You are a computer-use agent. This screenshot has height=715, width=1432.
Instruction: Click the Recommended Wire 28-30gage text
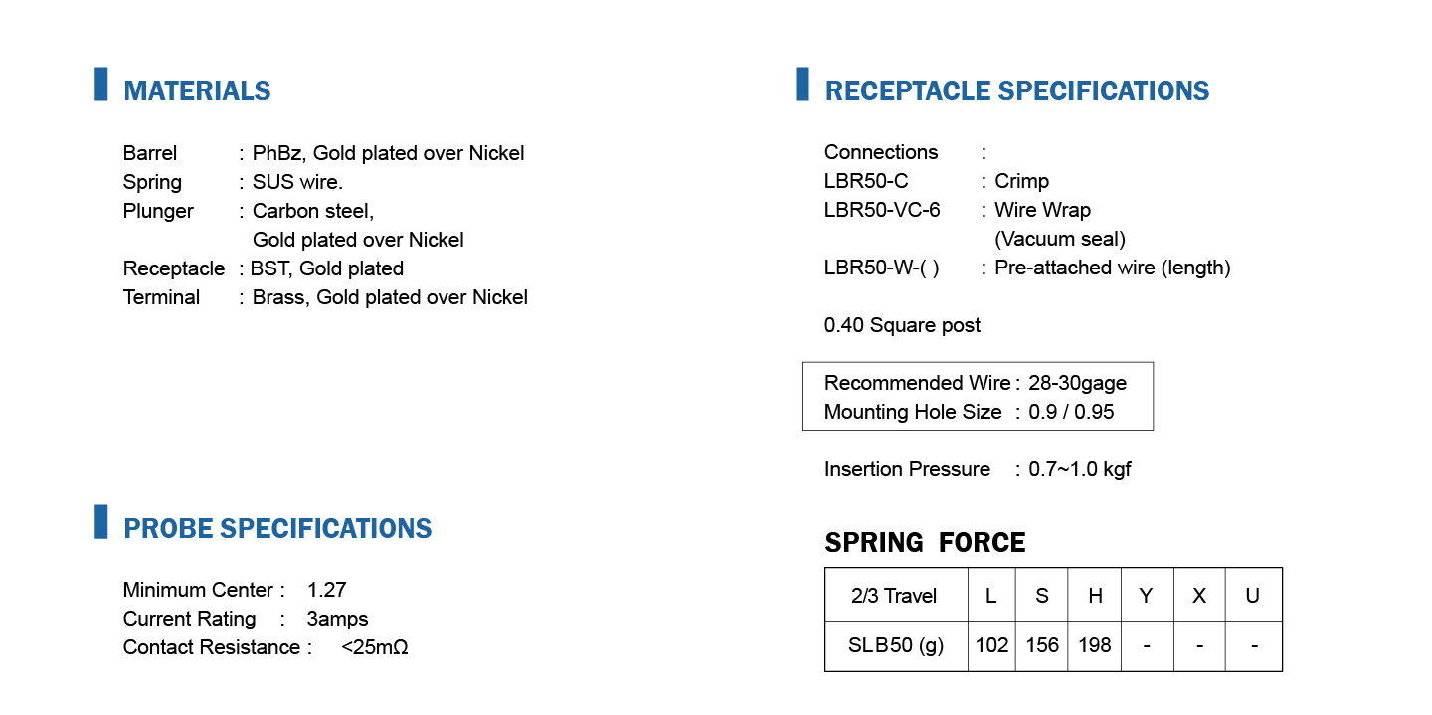pos(975,383)
